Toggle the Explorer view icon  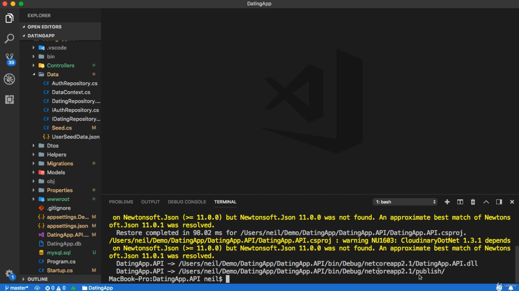(x=9, y=19)
